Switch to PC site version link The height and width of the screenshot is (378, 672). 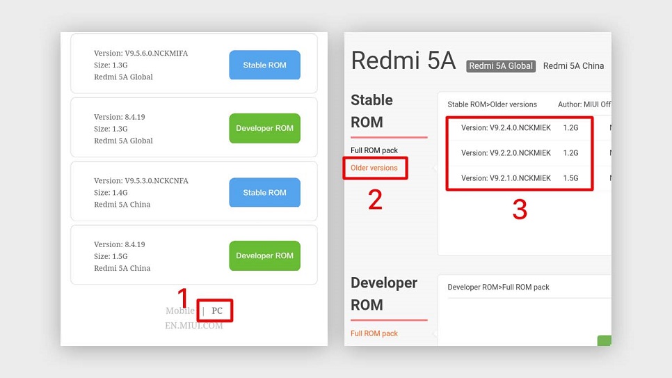click(x=217, y=310)
